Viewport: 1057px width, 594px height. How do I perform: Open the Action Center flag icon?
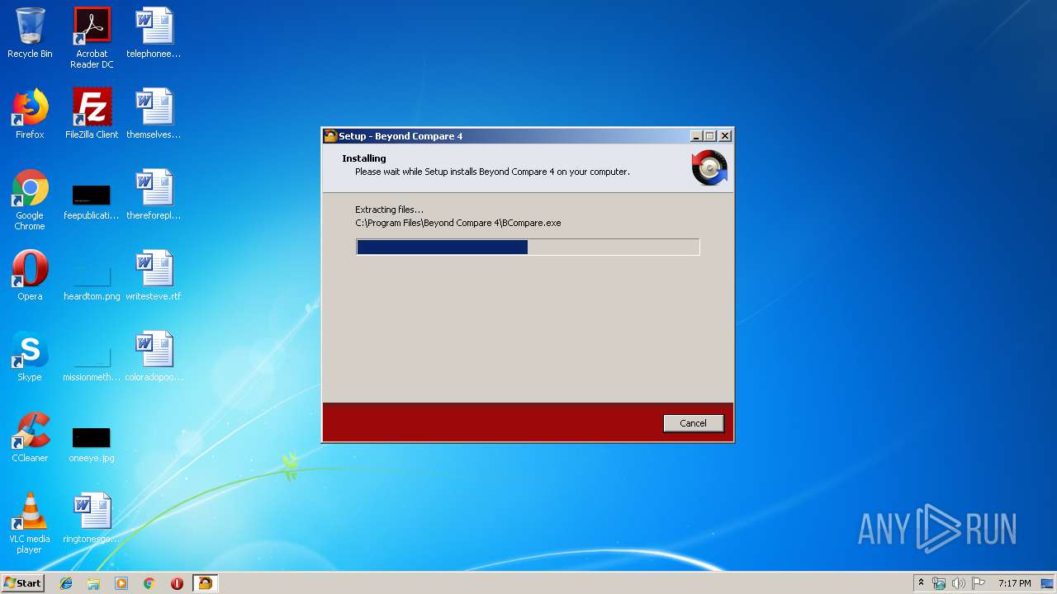click(979, 583)
